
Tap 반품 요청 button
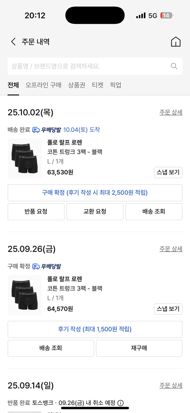click(x=36, y=211)
